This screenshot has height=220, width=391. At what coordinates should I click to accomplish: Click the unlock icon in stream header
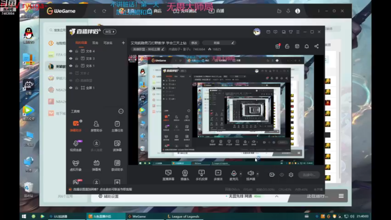click(x=287, y=46)
